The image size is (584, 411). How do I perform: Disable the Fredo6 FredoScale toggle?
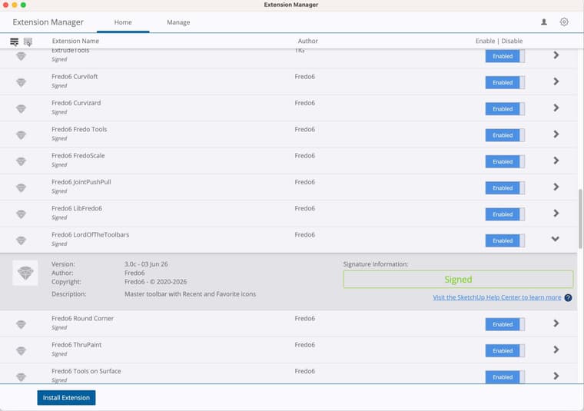505,161
